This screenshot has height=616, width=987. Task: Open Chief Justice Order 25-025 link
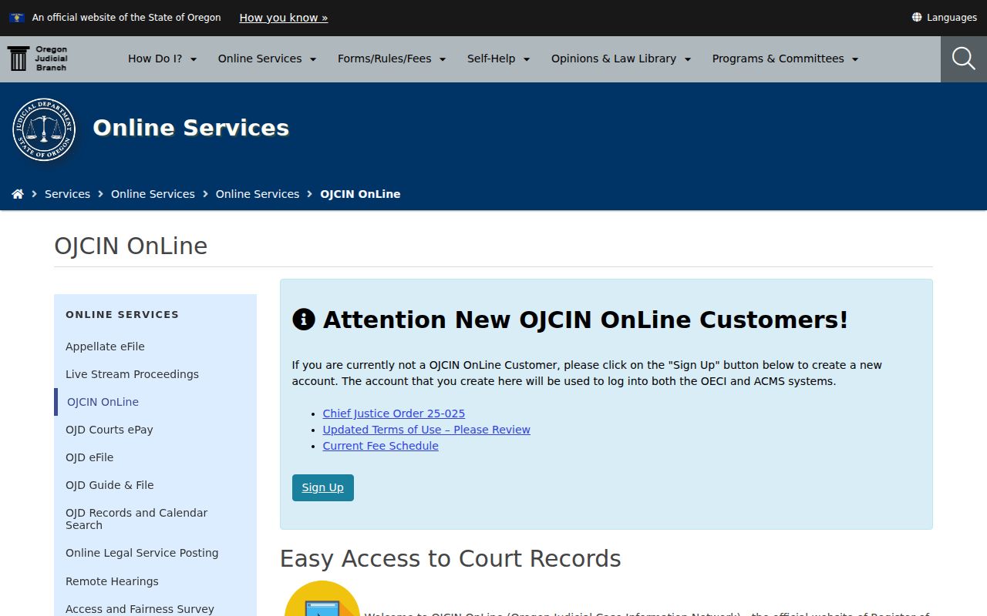pos(394,413)
